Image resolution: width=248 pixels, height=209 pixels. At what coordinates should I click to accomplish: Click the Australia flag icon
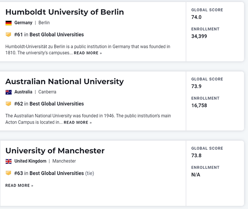[8, 92]
